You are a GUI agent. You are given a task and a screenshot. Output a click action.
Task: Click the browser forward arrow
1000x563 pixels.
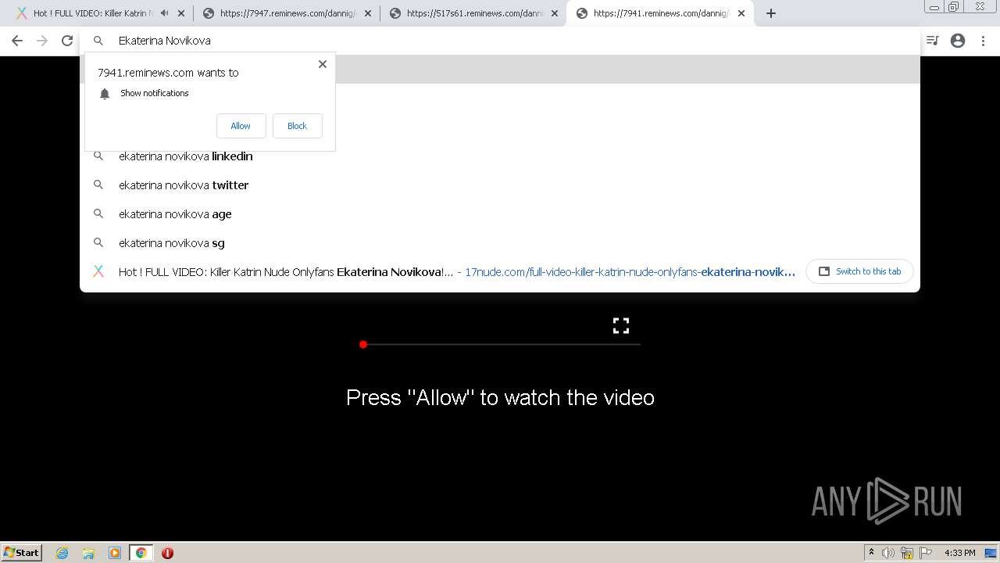point(42,41)
